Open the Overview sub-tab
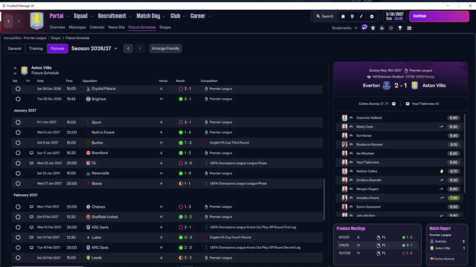This screenshot has width=476, height=267. pos(58,27)
